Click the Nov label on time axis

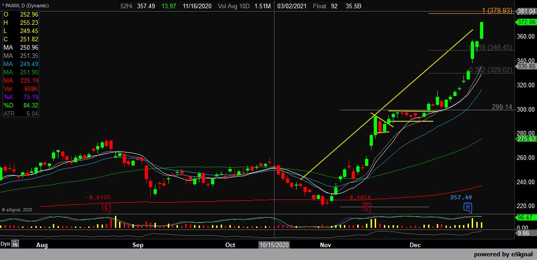pyautogui.click(x=326, y=245)
